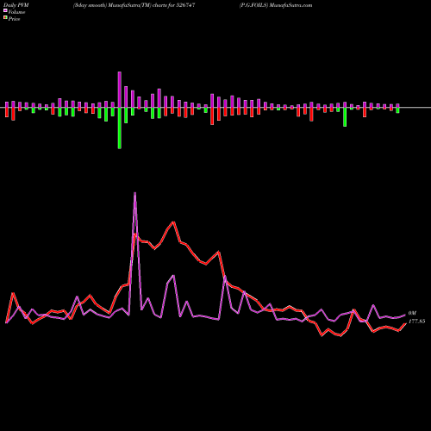This screenshot has width=431, height=431.
Task: Click the Price legend color swatch
Action: pyautogui.click(x=5, y=17)
